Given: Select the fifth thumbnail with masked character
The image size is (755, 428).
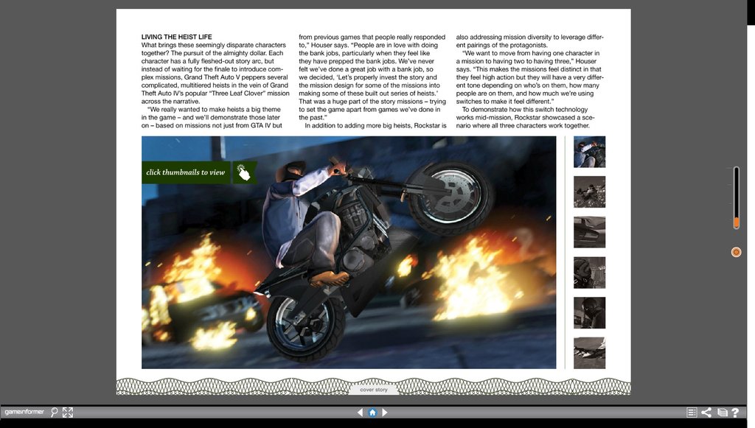Looking at the screenshot, I should (x=589, y=312).
